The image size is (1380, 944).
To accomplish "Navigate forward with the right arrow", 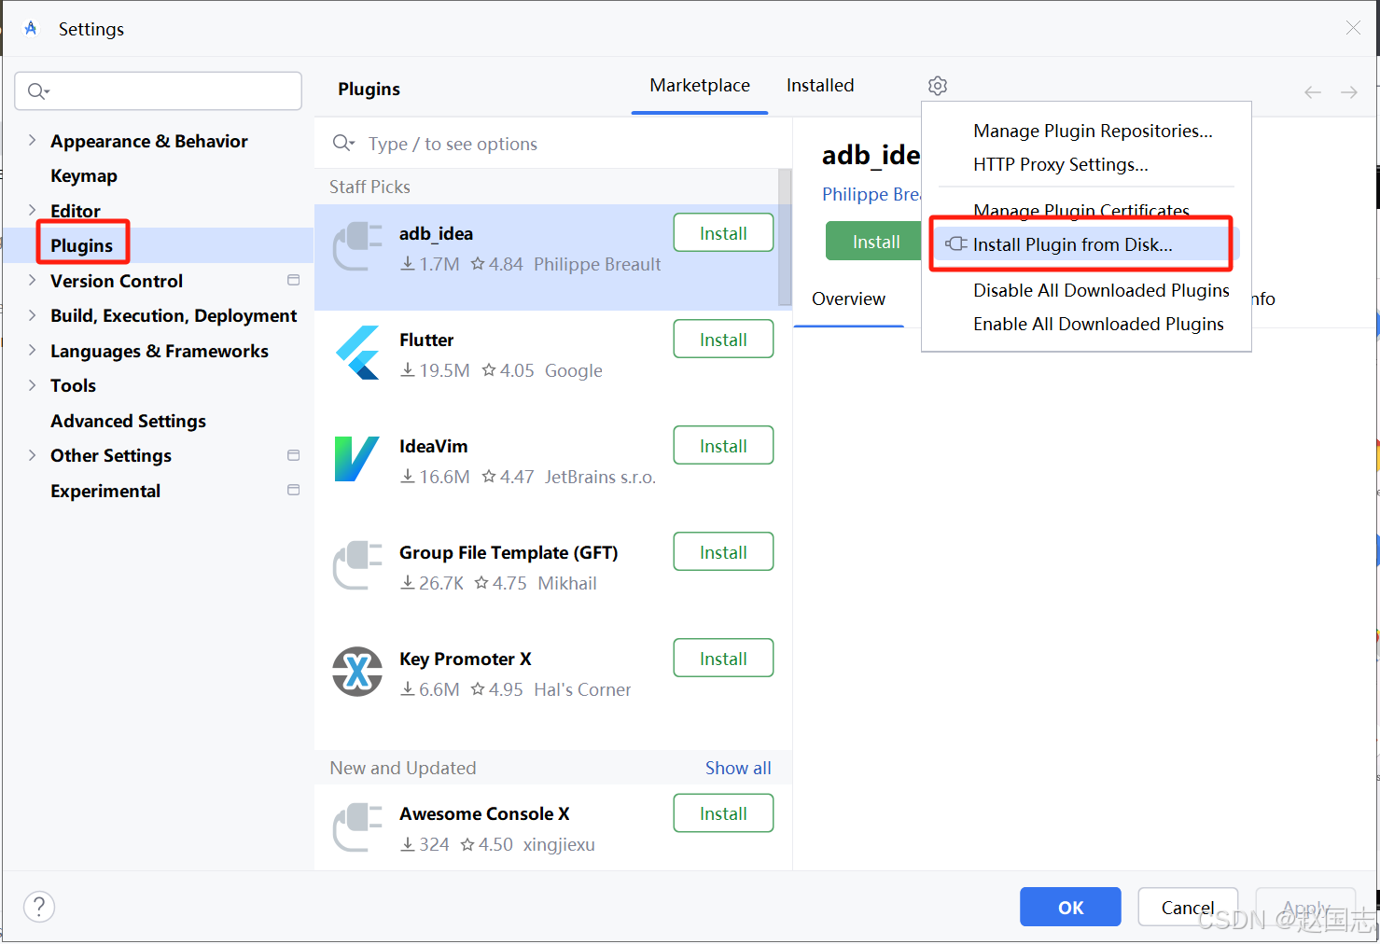I will tap(1349, 92).
